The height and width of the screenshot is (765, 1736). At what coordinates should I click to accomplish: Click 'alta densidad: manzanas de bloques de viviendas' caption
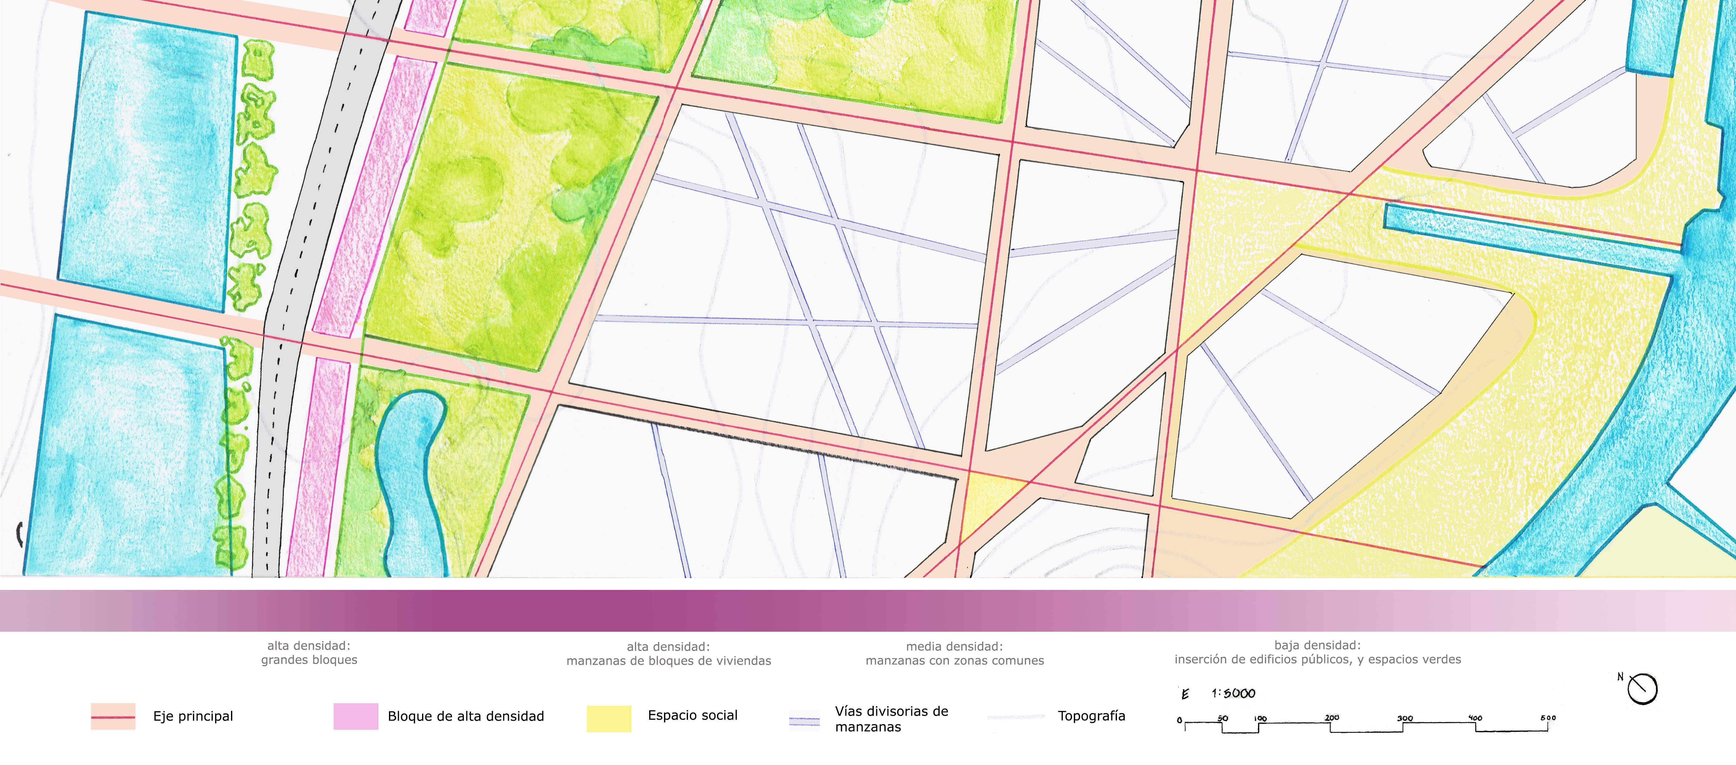(x=669, y=654)
